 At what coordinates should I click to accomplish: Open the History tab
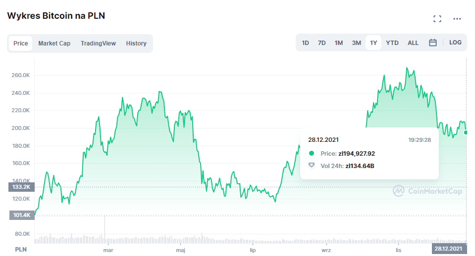tap(136, 43)
